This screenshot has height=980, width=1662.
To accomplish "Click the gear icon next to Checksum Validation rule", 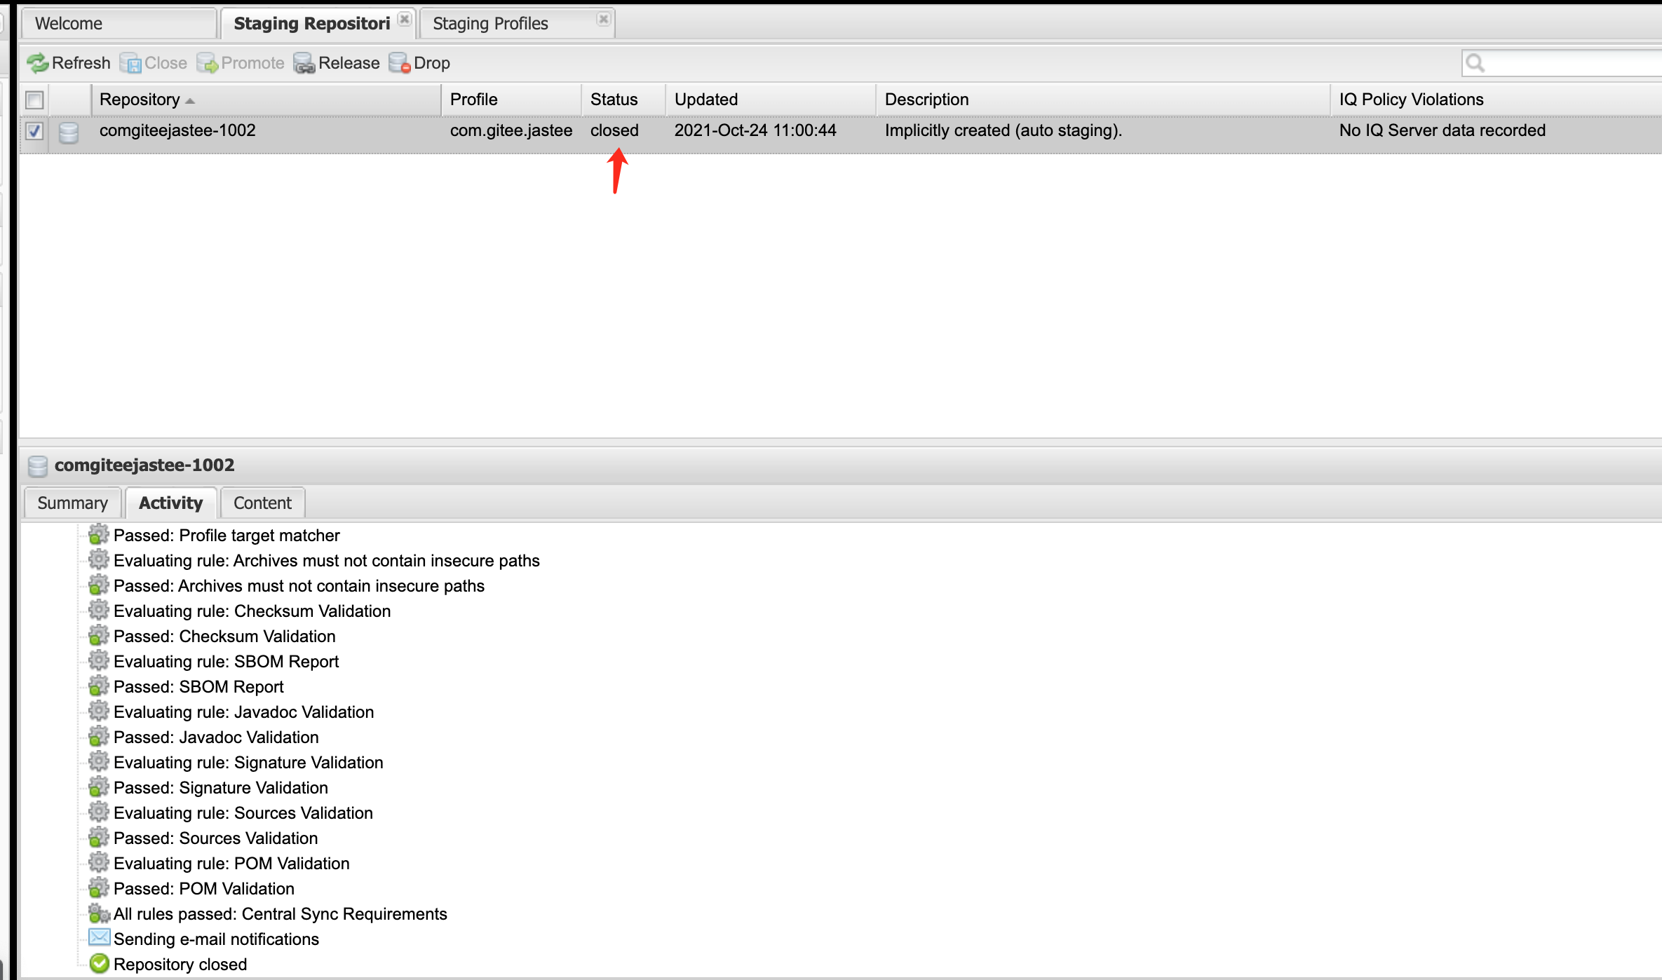I will click(99, 611).
